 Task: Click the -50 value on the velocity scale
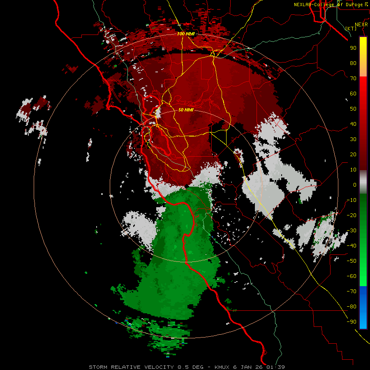pos(351,261)
